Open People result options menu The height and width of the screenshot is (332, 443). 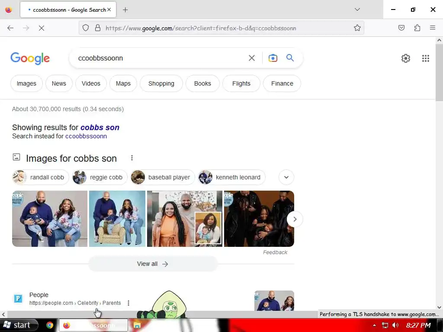coord(128,303)
